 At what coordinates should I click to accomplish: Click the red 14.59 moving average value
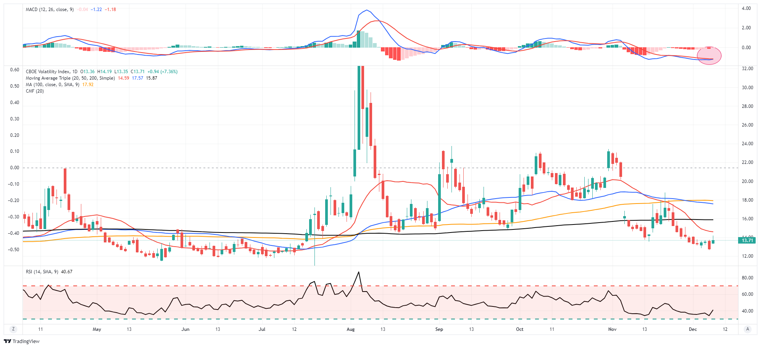point(123,78)
